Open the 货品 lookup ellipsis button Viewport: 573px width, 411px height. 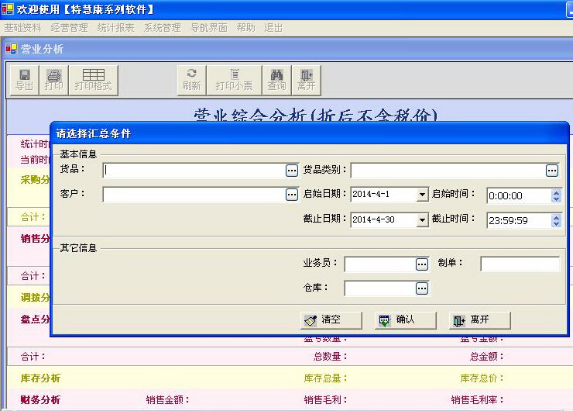click(x=292, y=171)
